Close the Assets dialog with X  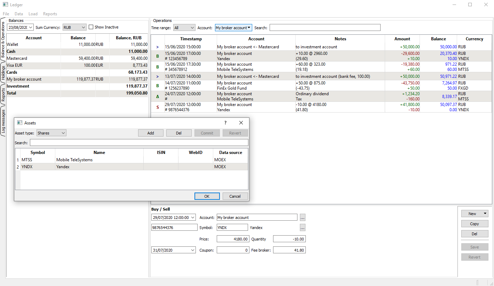pyautogui.click(x=241, y=123)
